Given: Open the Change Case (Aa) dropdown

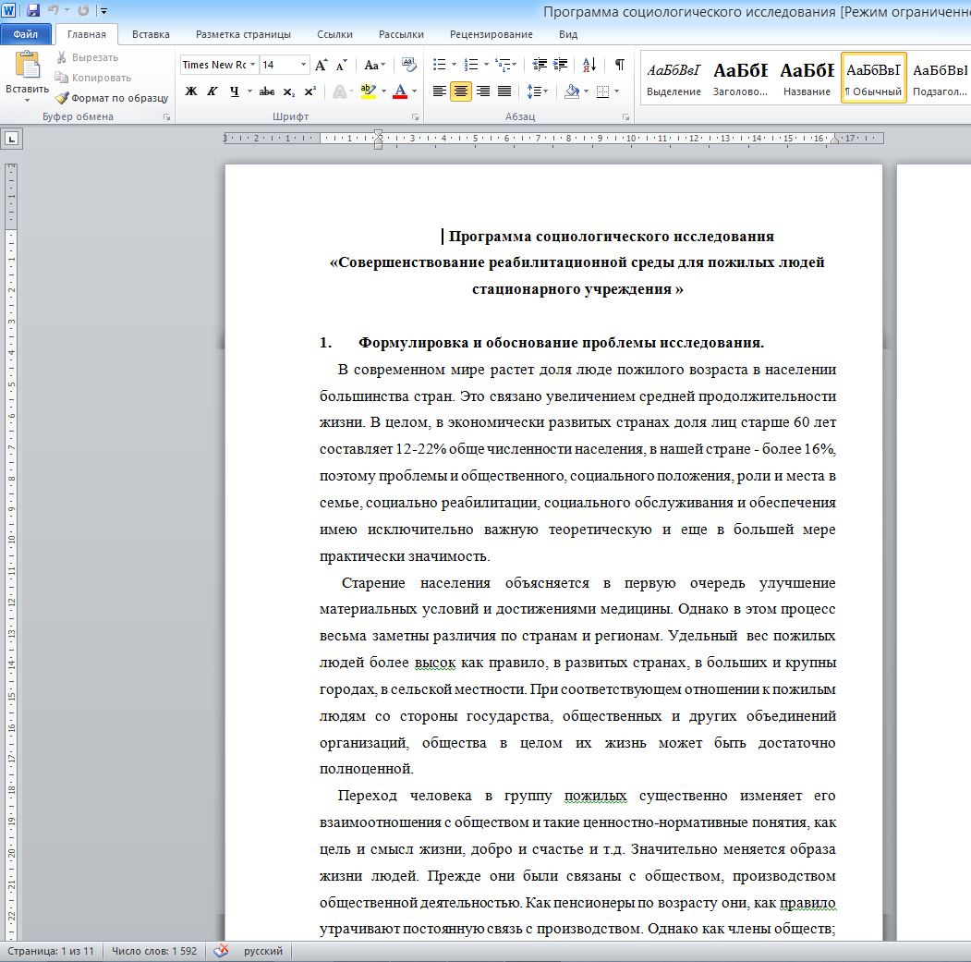Looking at the screenshot, I should coord(375,65).
